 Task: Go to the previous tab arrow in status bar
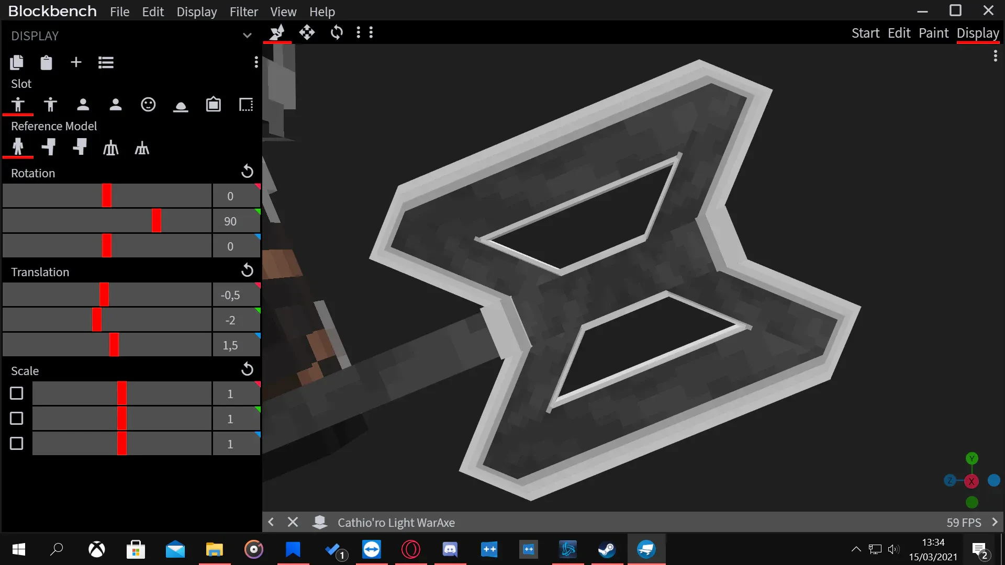click(x=271, y=522)
